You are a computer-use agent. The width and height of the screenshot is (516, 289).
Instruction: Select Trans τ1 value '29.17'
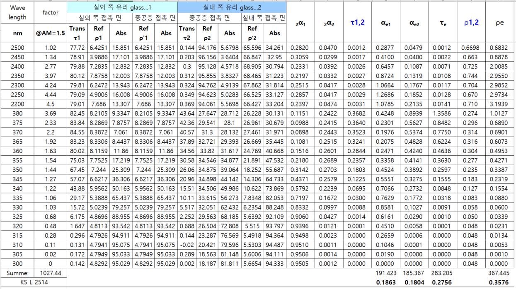pos(78,197)
